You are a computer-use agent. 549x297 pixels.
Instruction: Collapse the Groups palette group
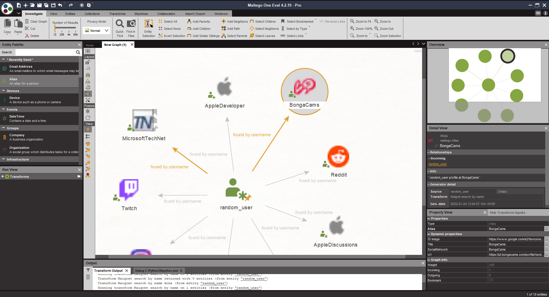pyautogui.click(x=3, y=128)
